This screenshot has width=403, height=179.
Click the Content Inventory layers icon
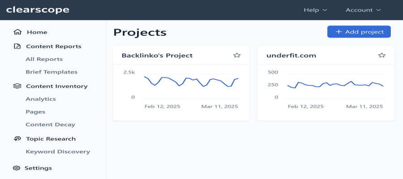(17, 86)
